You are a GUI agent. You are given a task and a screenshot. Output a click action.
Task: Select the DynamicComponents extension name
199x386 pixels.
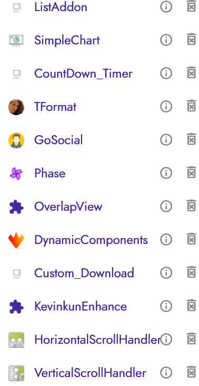point(91,240)
